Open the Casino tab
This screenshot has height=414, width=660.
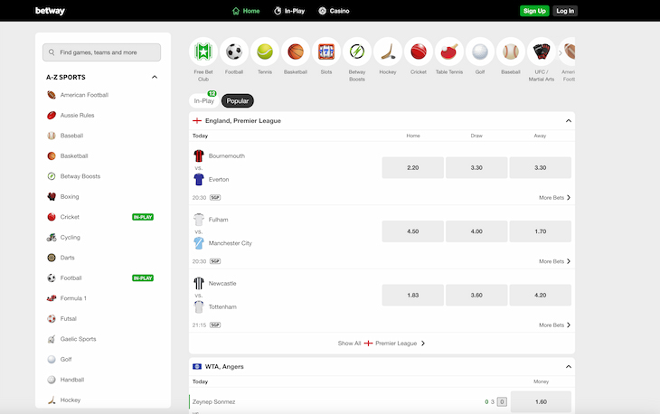pos(334,11)
